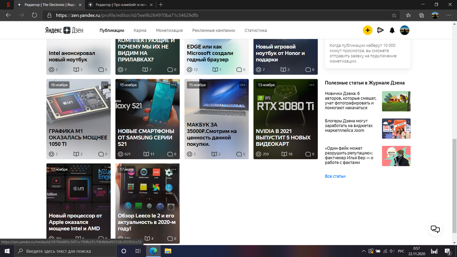
Task: Switch input language РУС in tray
Action: coord(401,251)
